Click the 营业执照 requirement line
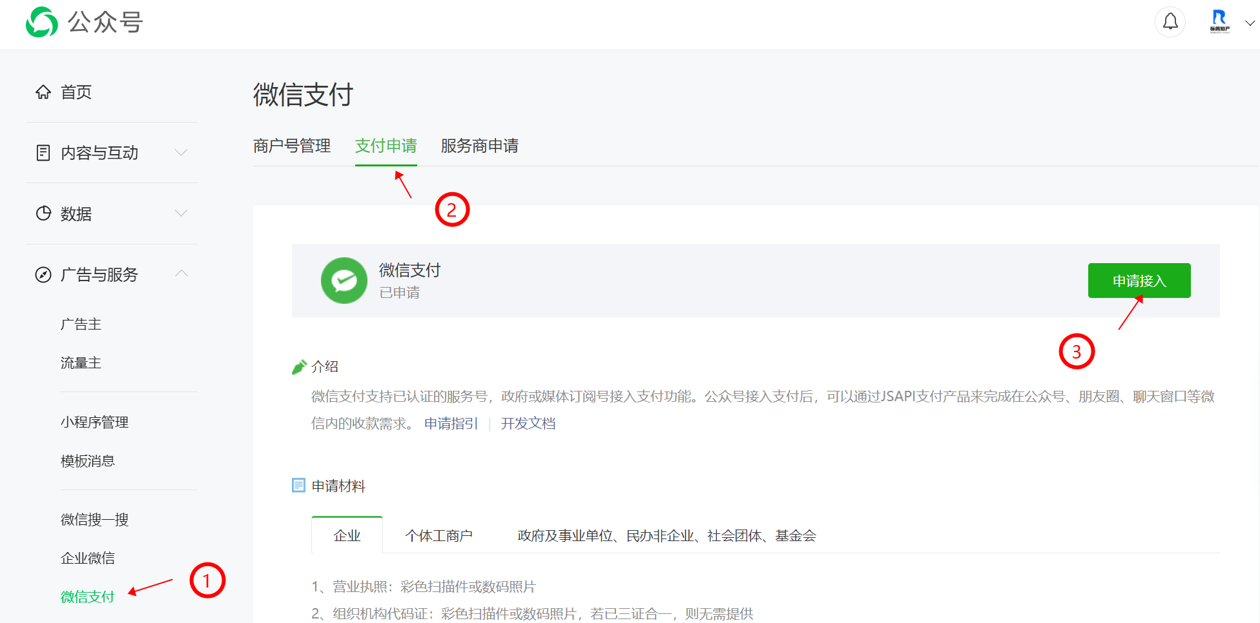 coord(424,587)
